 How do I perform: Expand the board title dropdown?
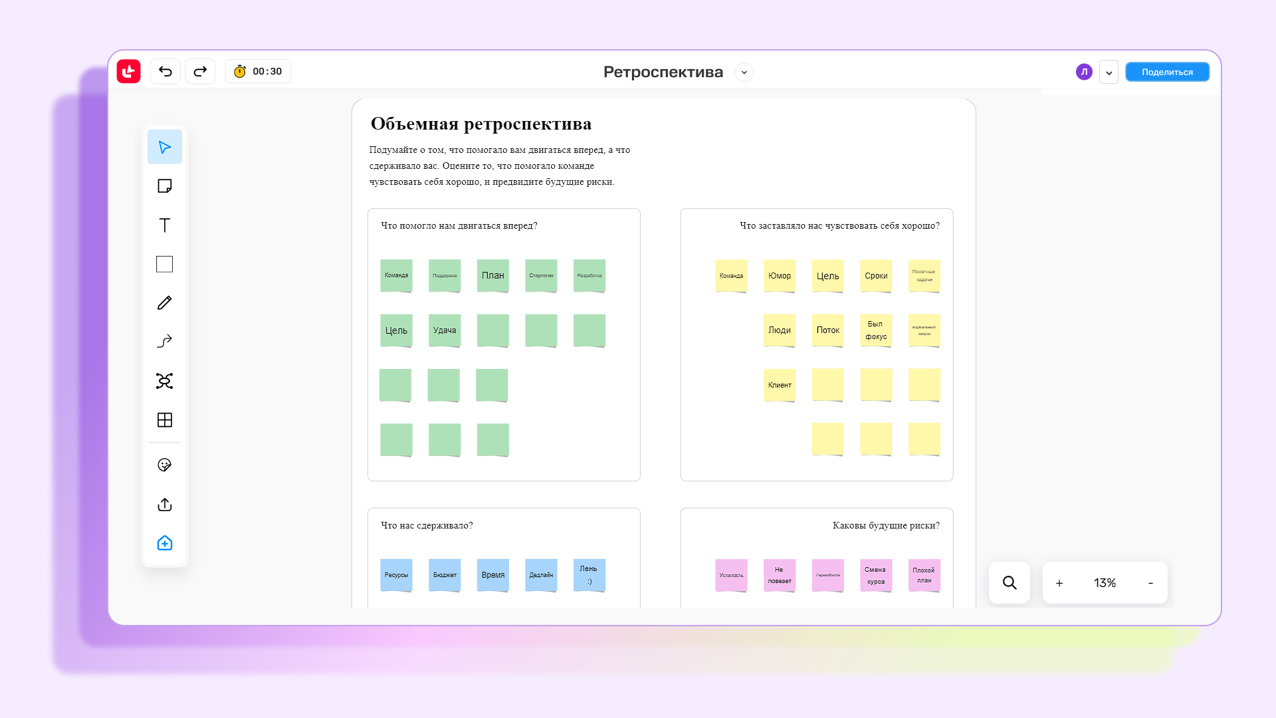[x=744, y=72]
